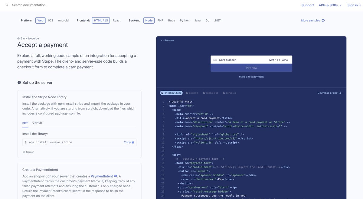Click the Set up the server heading

point(37,83)
